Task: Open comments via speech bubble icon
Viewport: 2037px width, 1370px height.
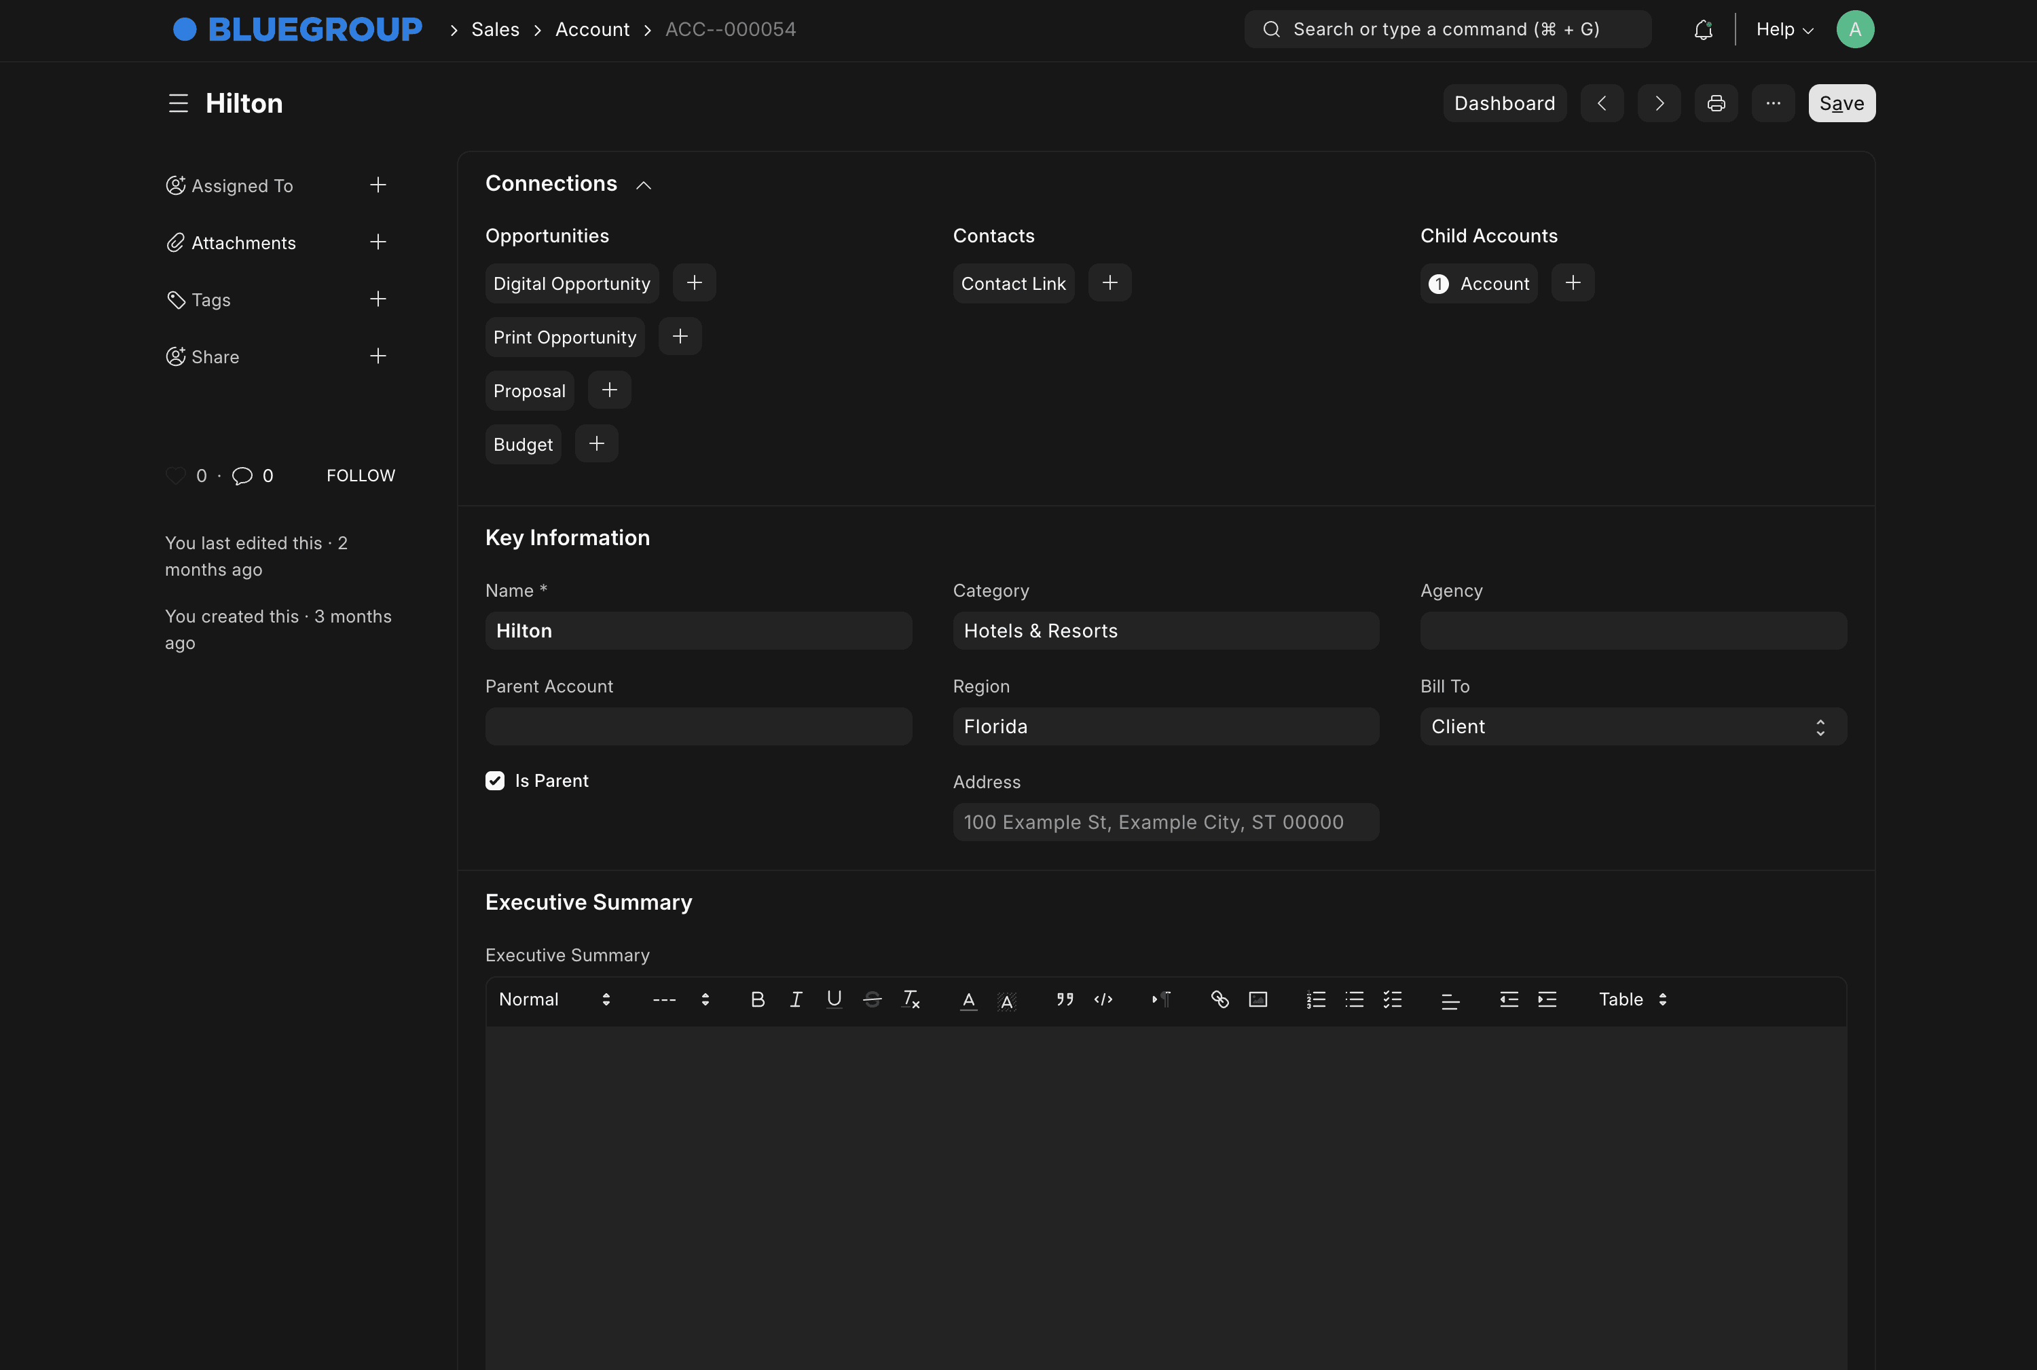Action: pyautogui.click(x=242, y=475)
